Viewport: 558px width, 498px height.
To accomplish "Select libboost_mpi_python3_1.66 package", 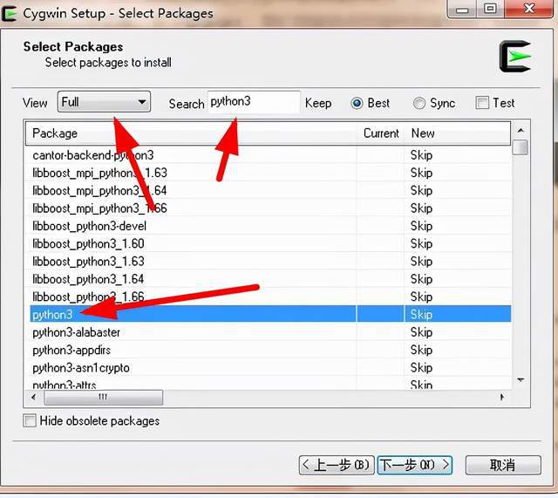I will point(99,208).
